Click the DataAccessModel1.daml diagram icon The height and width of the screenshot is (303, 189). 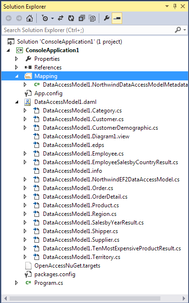pos(28,102)
